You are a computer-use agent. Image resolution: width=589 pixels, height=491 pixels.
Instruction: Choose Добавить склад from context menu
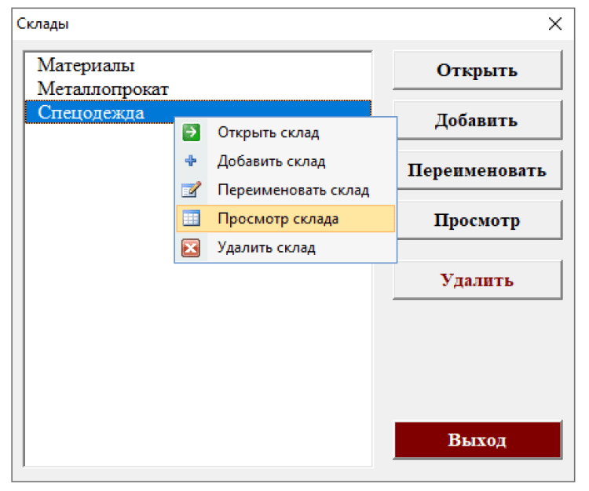[286, 162]
